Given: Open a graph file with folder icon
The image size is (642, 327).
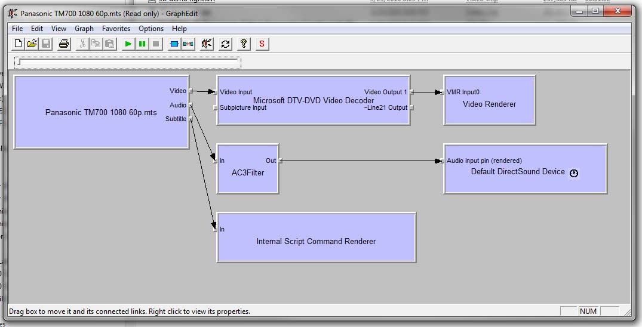Looking at the screenshot, I should 32,44.
